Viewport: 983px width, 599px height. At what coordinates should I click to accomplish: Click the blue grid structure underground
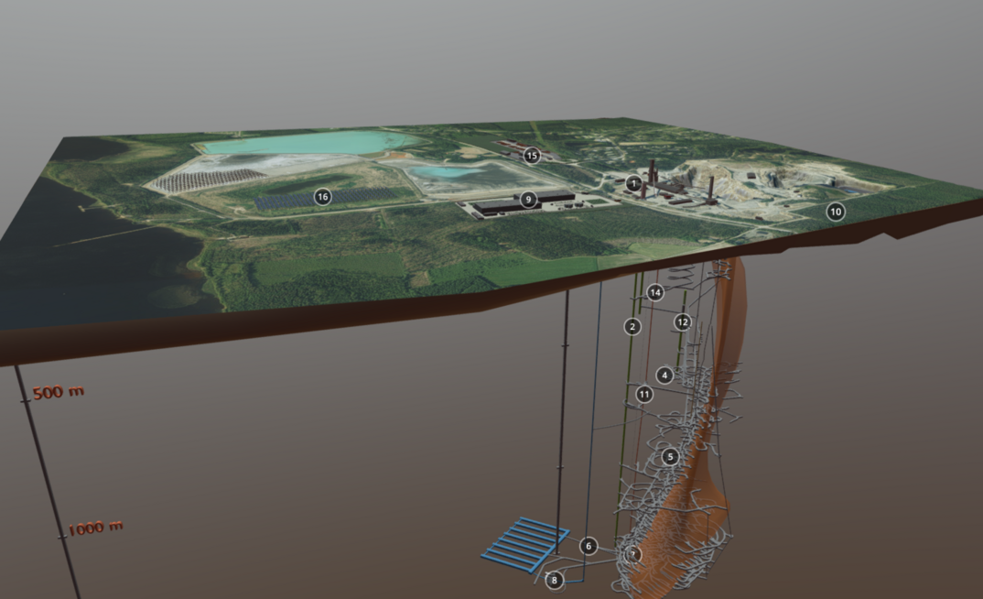[524, 544]
